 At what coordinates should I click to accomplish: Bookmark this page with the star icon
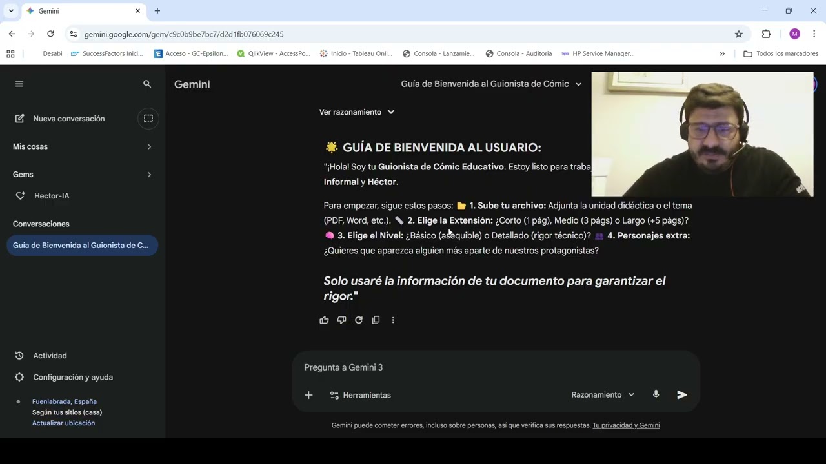[x=739, y=34]
